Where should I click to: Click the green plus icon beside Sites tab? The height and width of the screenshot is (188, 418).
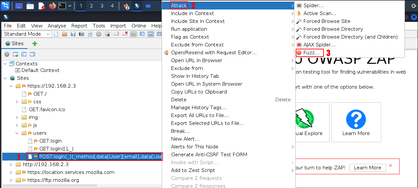click(34, 43)
